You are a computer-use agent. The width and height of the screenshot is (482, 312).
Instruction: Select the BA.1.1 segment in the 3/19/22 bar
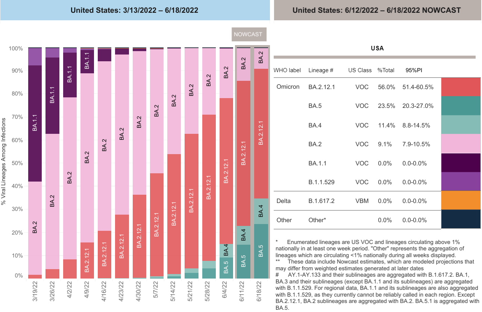click(x=35, y=123)
